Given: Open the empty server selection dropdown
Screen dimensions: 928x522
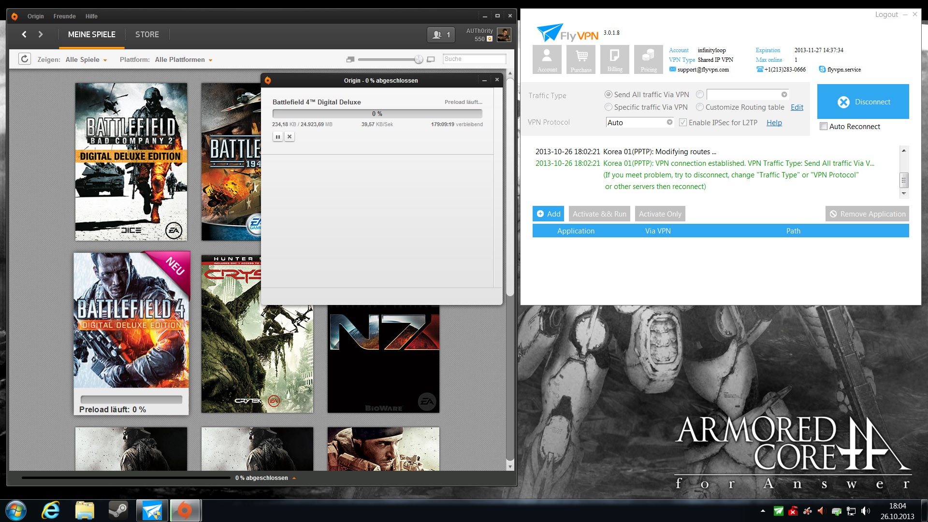Looking at the screenshot, I should [x=748, y=94].
